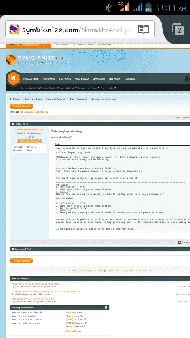Click the Log Out power icon
Screen dimensions: 190x338
pyautogui.click(x=99, y=44)
